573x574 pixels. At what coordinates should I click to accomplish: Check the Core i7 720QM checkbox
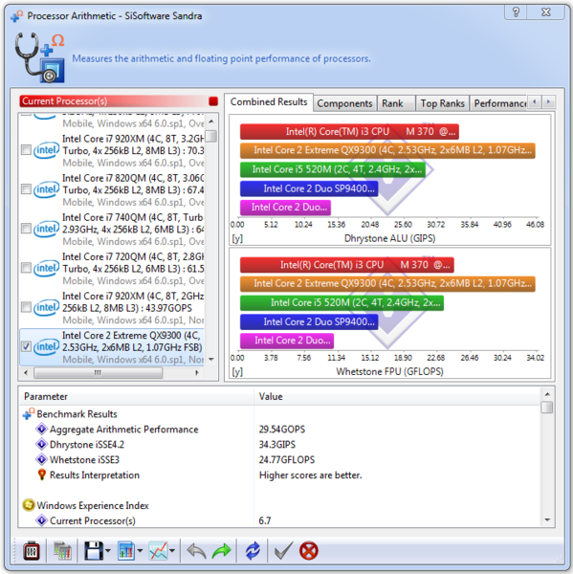pos(26,268)
